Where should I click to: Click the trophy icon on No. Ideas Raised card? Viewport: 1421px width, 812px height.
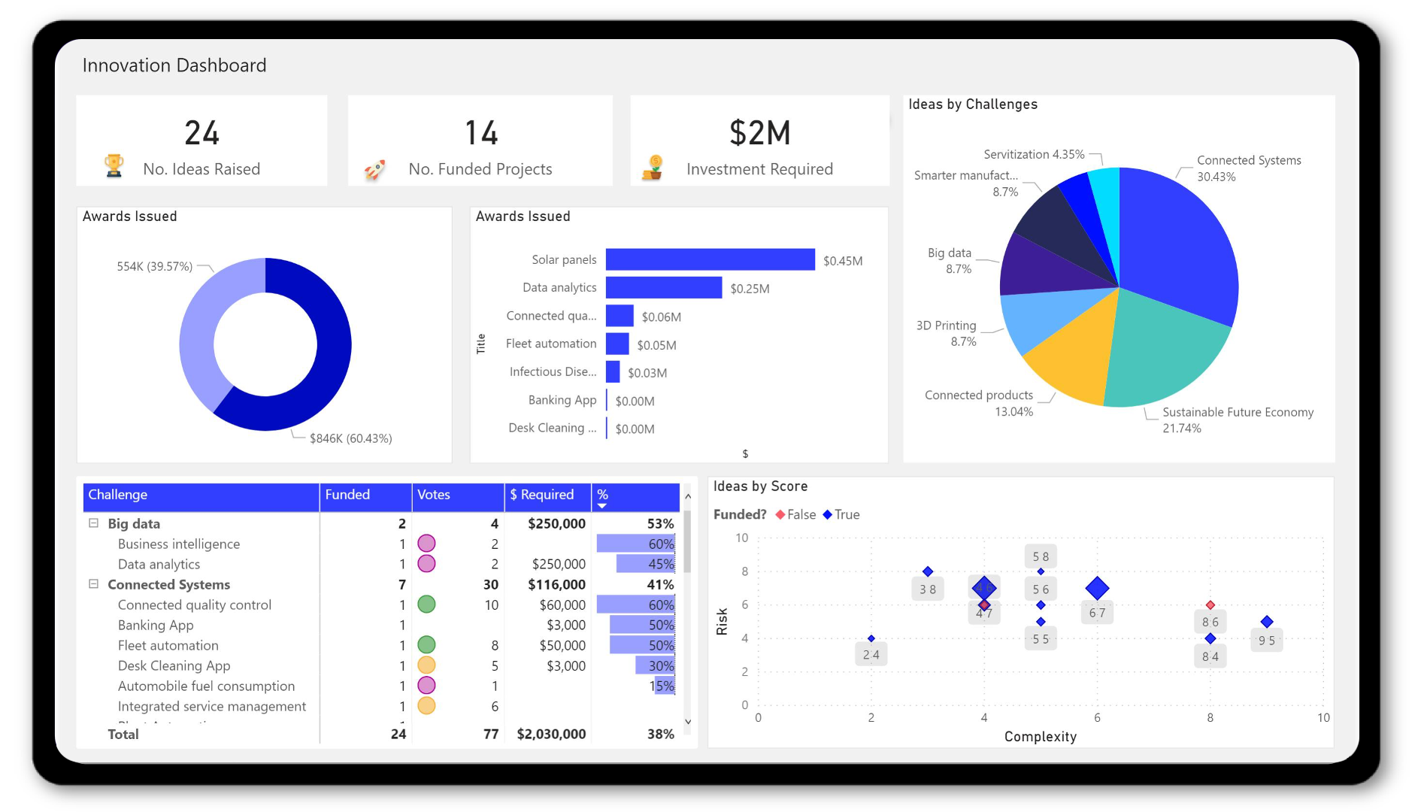click(114, 167)
